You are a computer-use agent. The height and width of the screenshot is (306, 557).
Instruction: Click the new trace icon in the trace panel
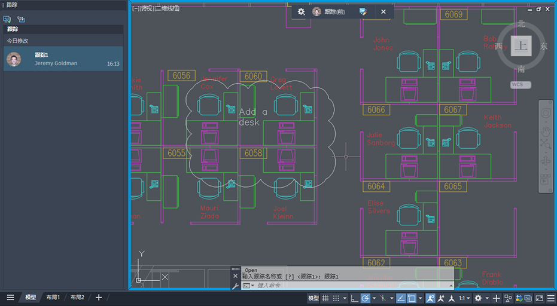coord(7,19)
